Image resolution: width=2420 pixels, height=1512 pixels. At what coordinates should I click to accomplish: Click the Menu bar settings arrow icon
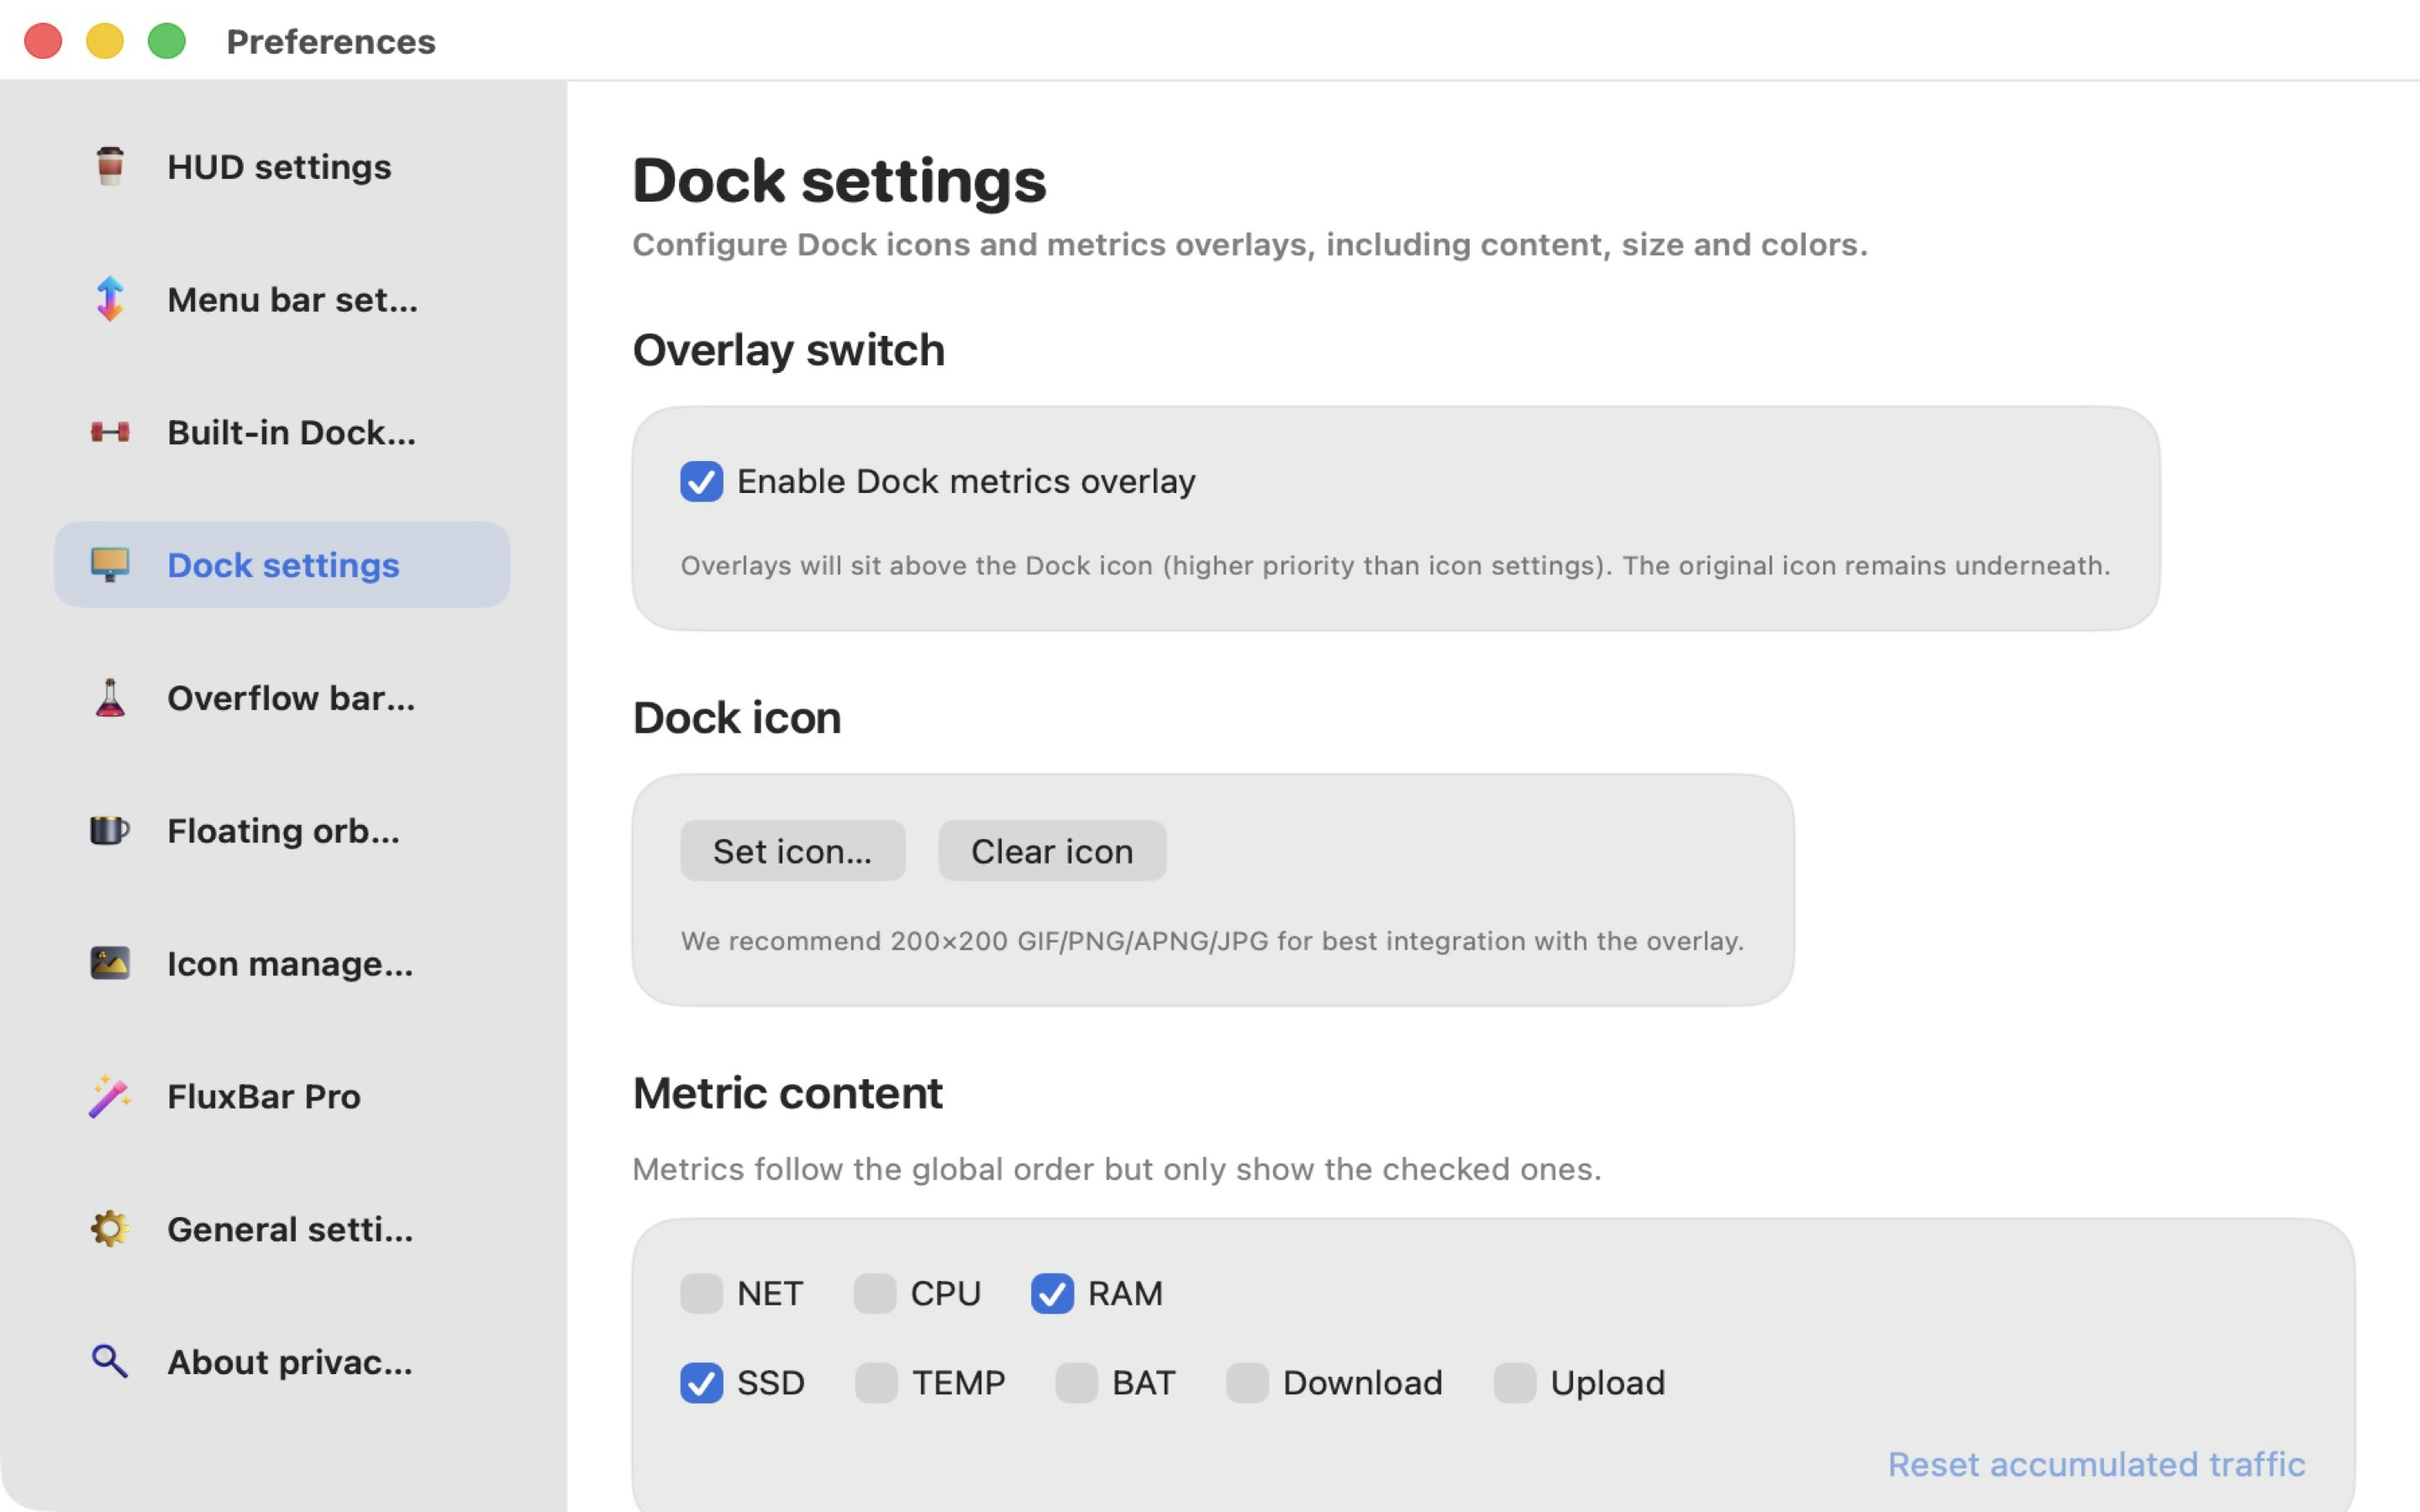109,299
